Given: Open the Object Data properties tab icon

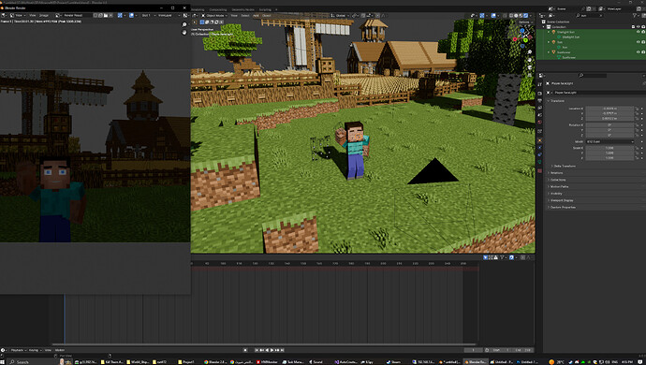Looking at the screenshot, I should (x=539, y=162).
